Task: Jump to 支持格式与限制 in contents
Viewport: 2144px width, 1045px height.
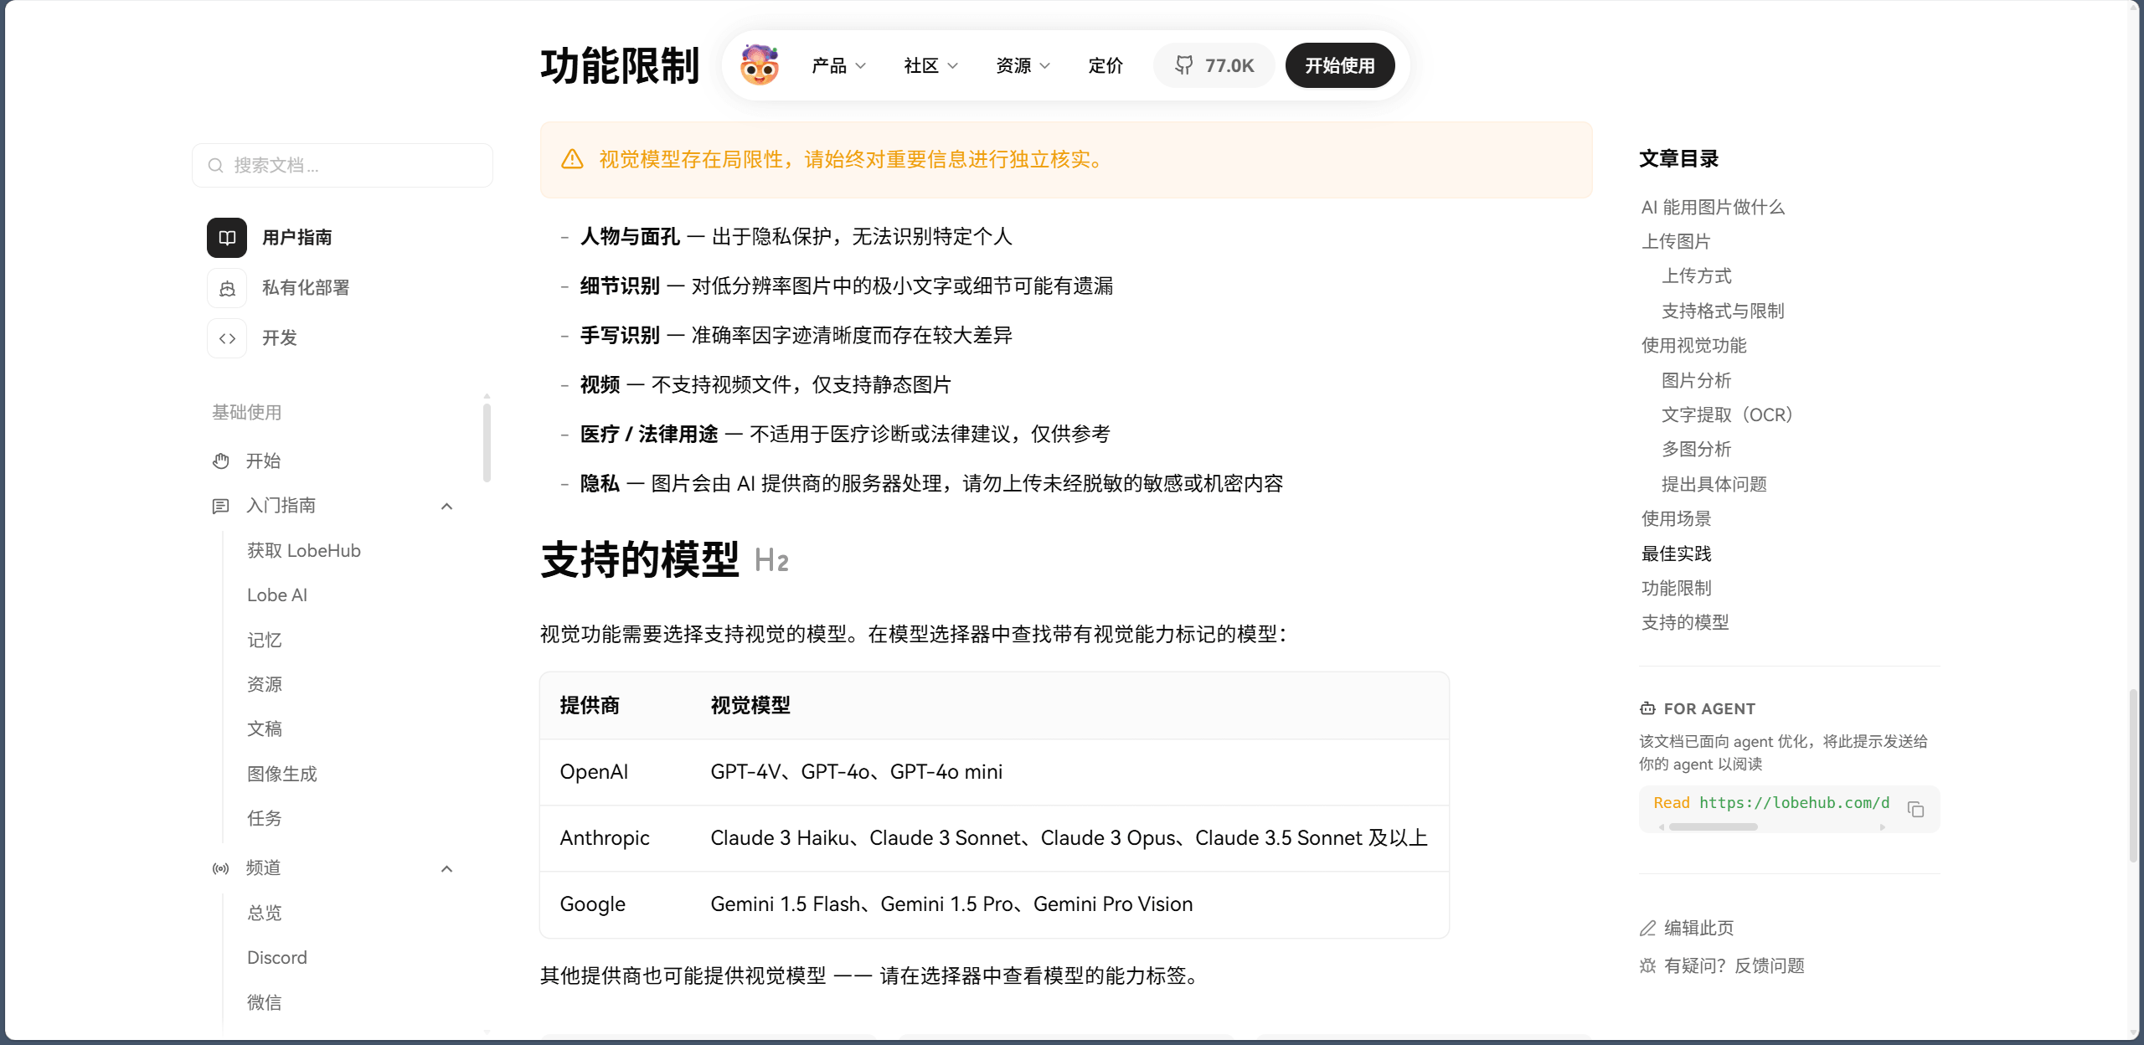Action: (x=1723, y=311)
